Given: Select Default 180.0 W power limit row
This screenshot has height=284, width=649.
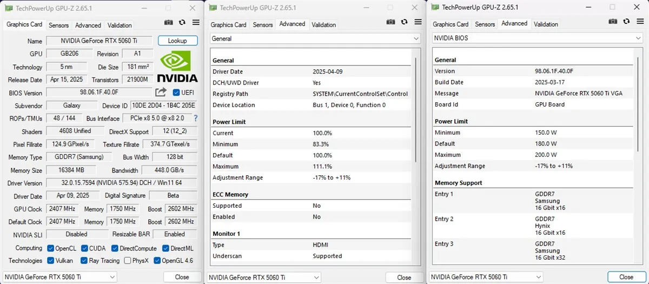Looking at the screenshot, I should pyautogui.click(x=533, y=144).
